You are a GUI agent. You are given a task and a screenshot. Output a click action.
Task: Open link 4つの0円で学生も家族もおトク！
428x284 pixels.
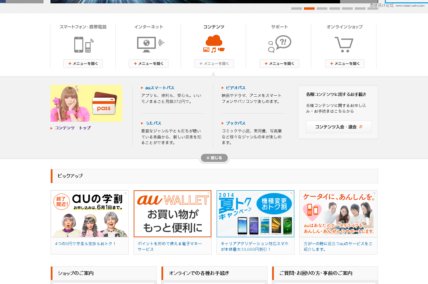(x=86, y=244)
